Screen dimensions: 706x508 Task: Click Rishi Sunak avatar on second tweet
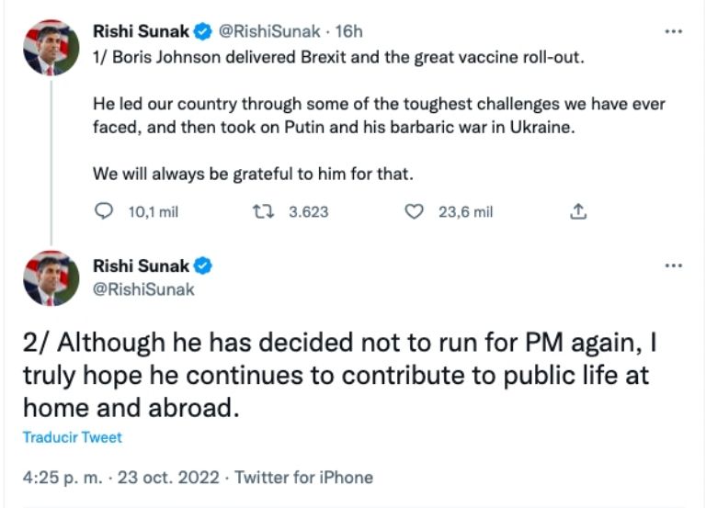(51, 277)
